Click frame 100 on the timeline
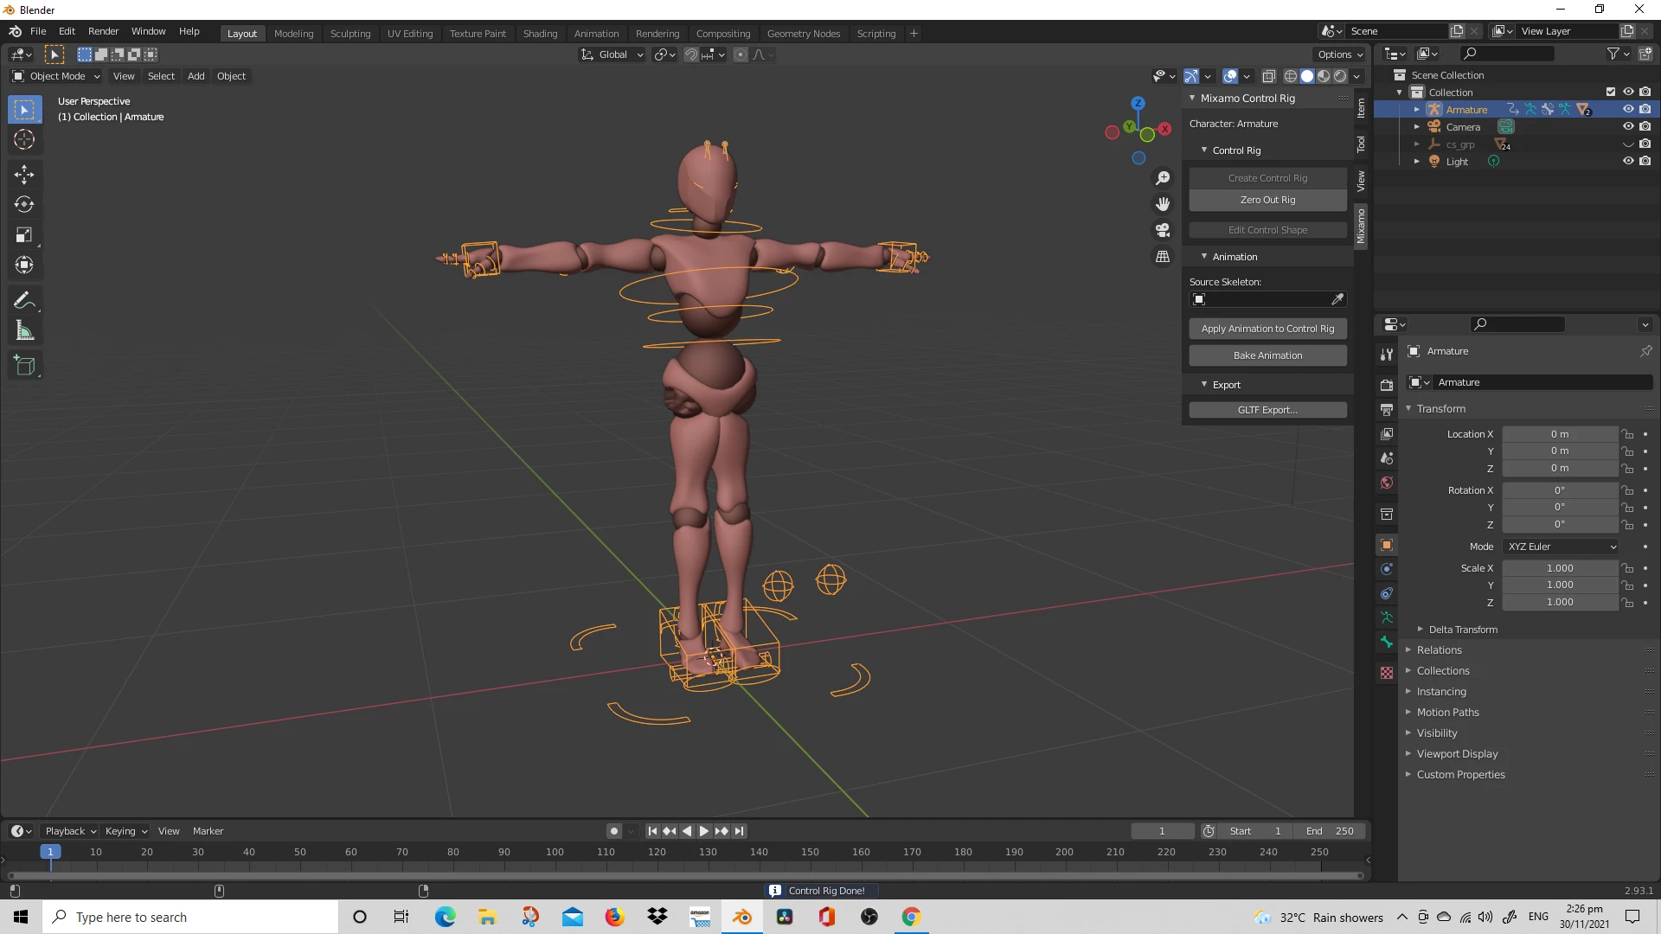The width and height of the screenshot is (1661, 934). [x=555, y=852]
